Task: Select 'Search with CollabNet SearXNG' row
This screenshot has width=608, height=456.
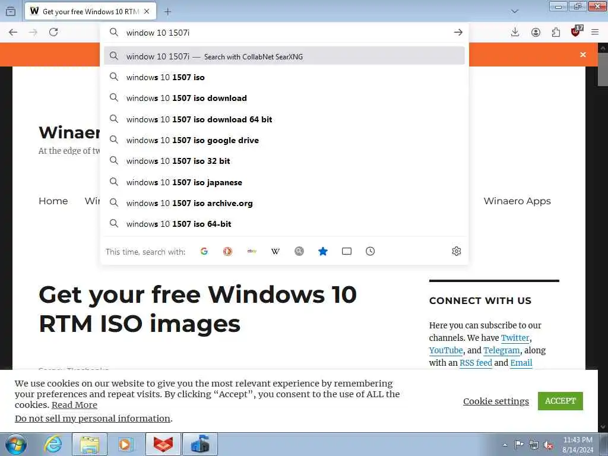Action: 284,56
